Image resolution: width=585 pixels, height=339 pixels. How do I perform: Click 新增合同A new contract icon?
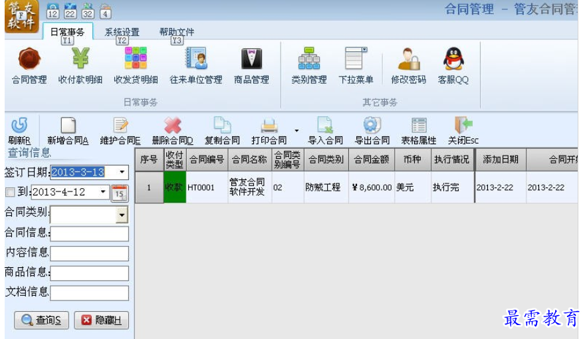pyautogui.click(x=68, y=126)
